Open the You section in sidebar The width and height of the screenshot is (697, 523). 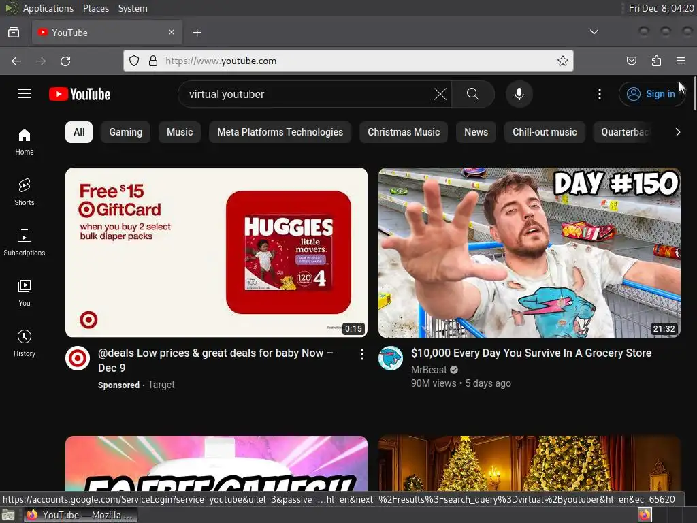[25, 293]
